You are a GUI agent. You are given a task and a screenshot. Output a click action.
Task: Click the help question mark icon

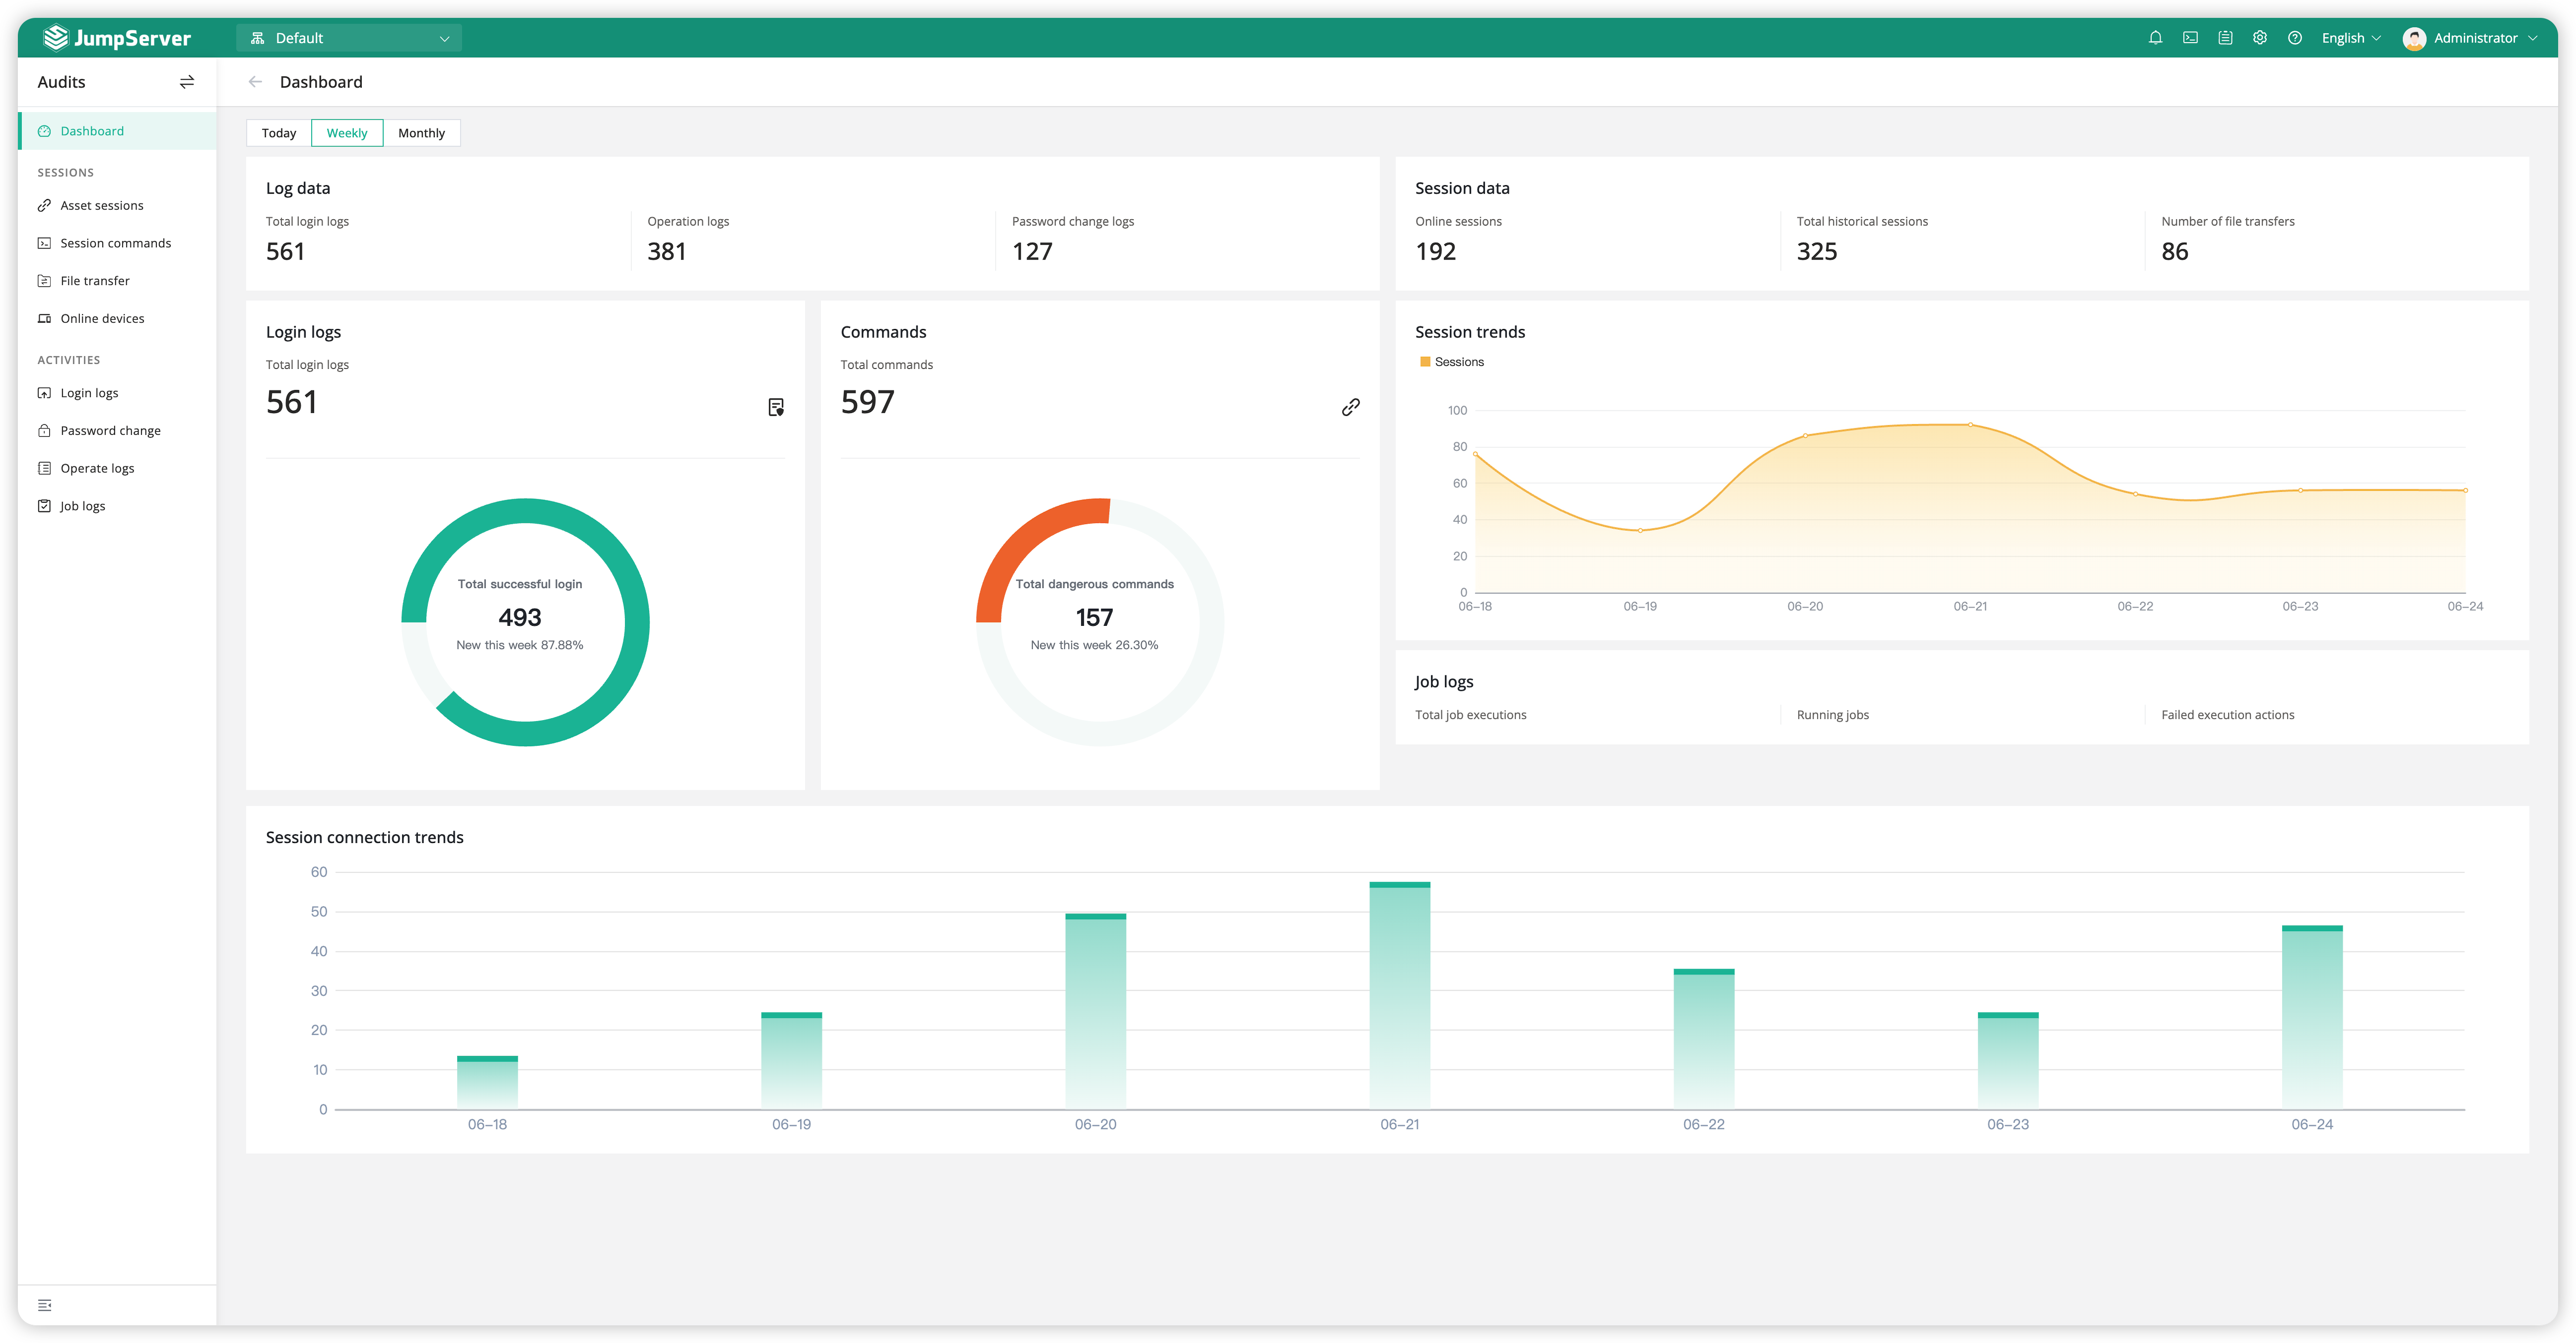coord(2295,38)
